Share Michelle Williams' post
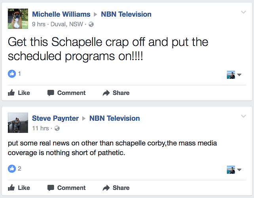Image resolution: width=254 pixels, height=198 pixels. click(x=116, y=93)
